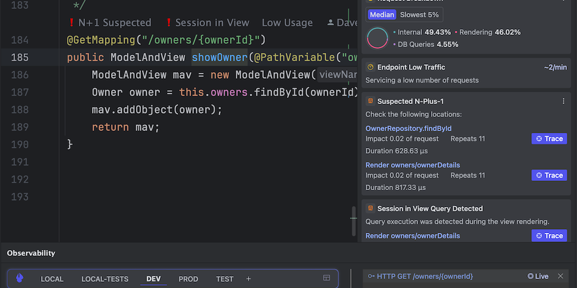Click the Digma flame logo icon
The height and width of the screenshot is (288, 577).
pyautogui.click(x=20, y=278)
